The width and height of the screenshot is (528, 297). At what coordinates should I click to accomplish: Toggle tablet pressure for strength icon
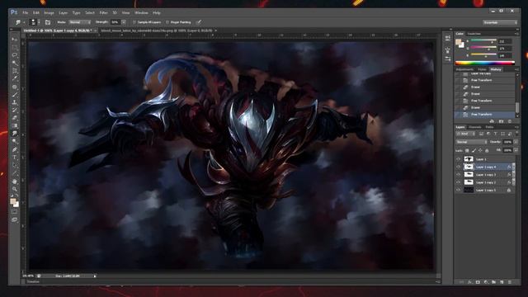click(199, 22)
